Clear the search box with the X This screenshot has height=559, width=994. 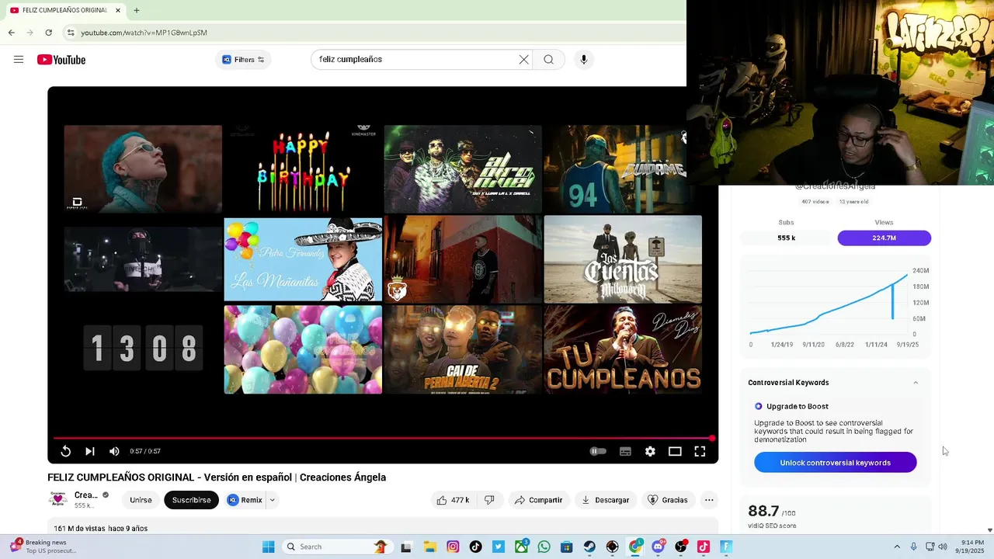[523, 60]
